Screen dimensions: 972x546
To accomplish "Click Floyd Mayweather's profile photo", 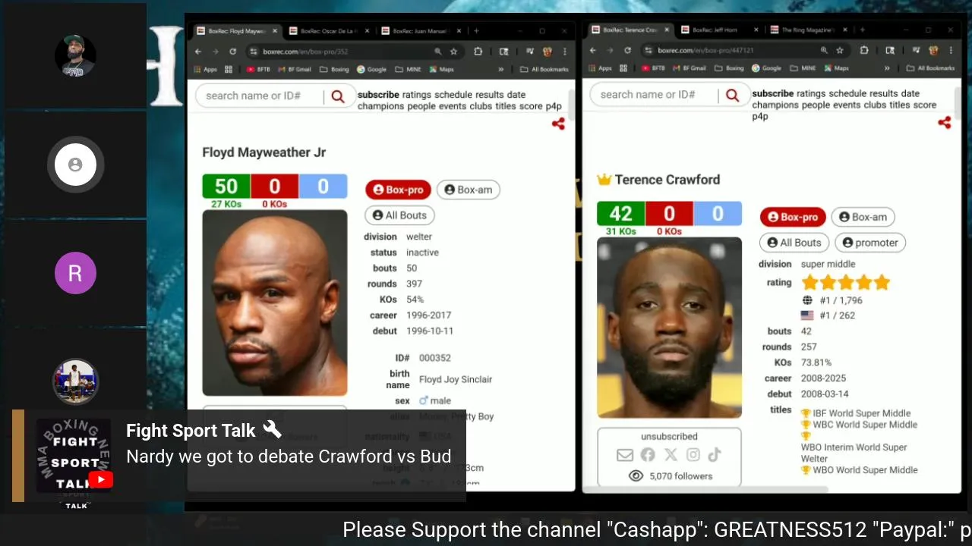I will pyautogui.click(x=275, y=303).
